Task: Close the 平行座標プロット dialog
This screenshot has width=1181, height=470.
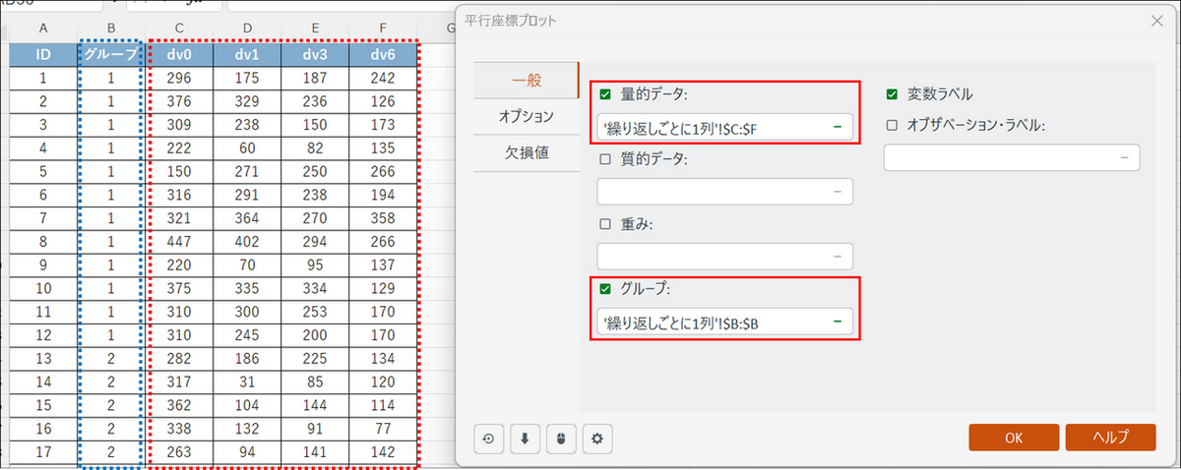Action: point(1155,19)
